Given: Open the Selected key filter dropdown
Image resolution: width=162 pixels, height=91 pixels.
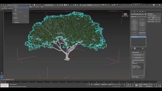Looking at the screenshot, I should [x=148, y=84].
